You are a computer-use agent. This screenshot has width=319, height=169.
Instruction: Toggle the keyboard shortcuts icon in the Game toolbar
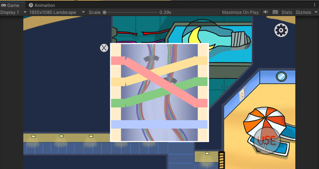click(x=275, y=12)
